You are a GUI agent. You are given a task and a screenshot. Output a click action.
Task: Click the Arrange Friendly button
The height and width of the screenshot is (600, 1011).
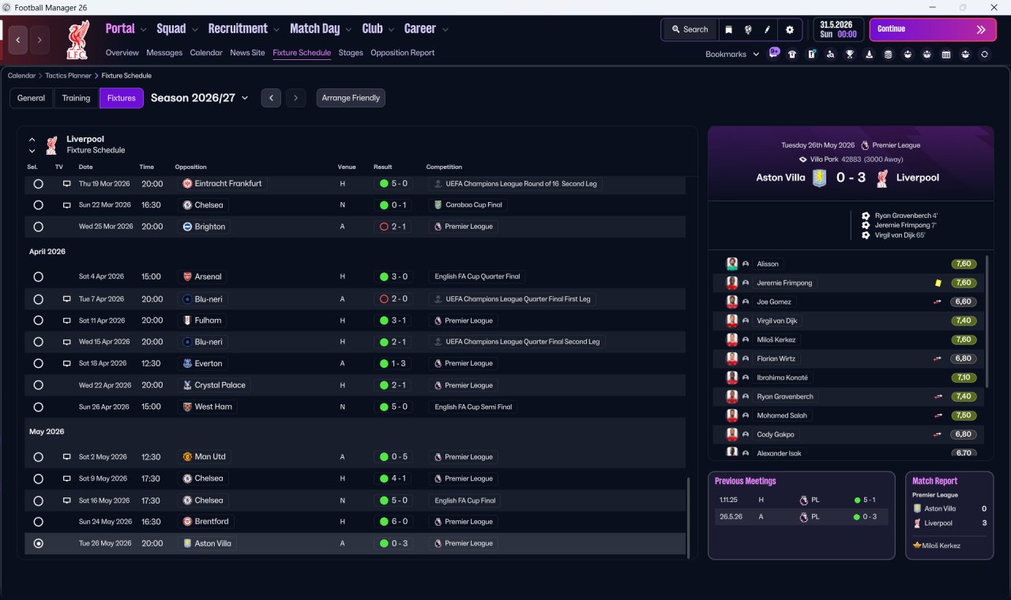point(351,98)
